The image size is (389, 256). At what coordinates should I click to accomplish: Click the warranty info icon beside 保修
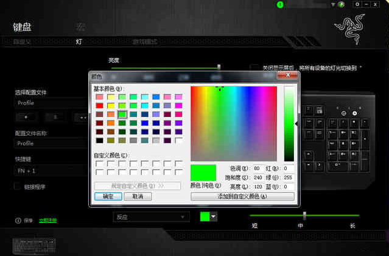pos(18,220)
